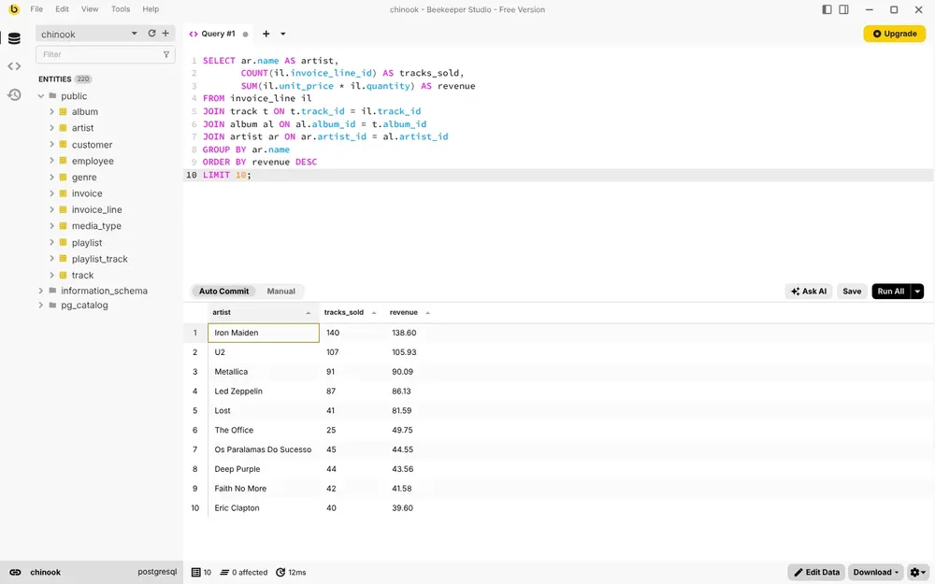The image size is (935, 584).
Task: Click the Eric Clapton cell
Action: tap(264, 507)
